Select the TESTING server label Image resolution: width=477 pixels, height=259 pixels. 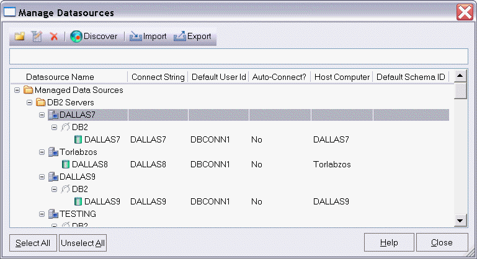click(x=78, y=214)
